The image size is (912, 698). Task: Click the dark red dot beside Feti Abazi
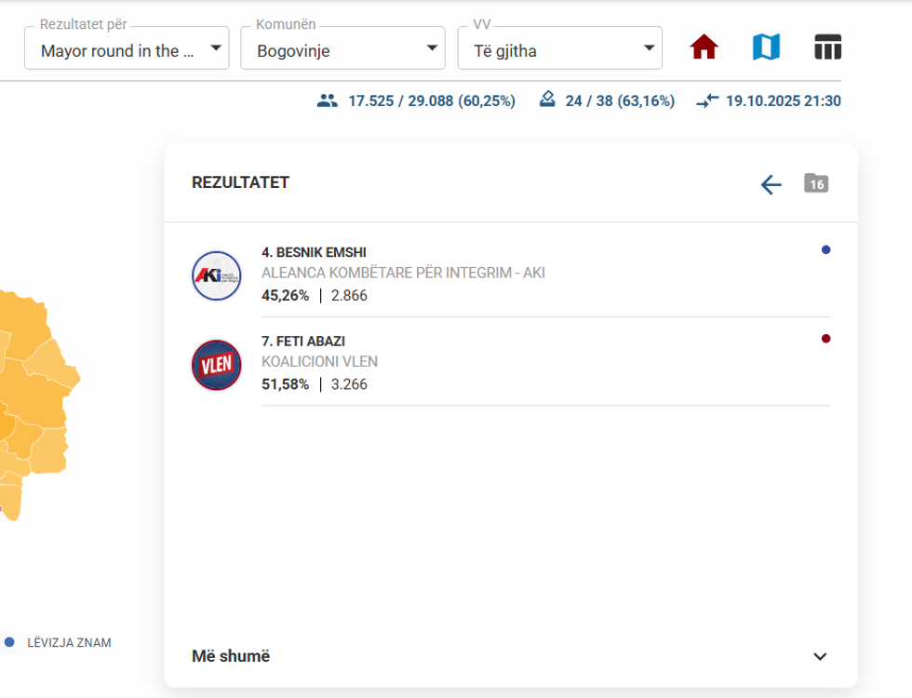825,339
